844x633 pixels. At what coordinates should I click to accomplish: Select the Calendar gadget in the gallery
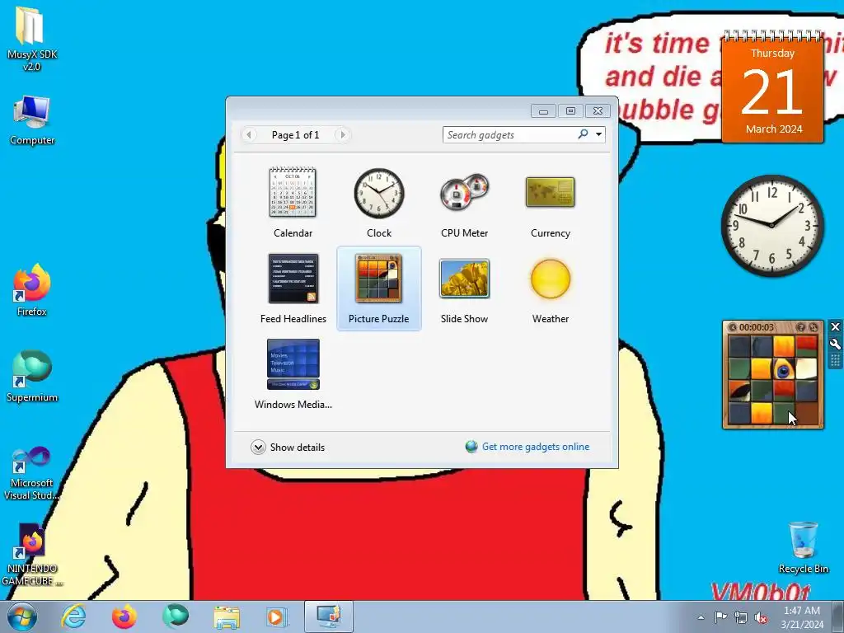293,203
